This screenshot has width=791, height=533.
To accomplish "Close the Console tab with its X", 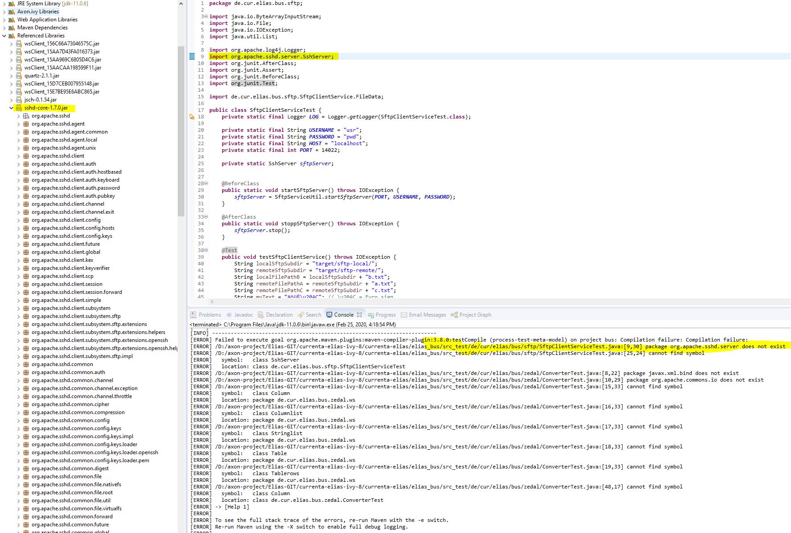I will coord(359,315).
